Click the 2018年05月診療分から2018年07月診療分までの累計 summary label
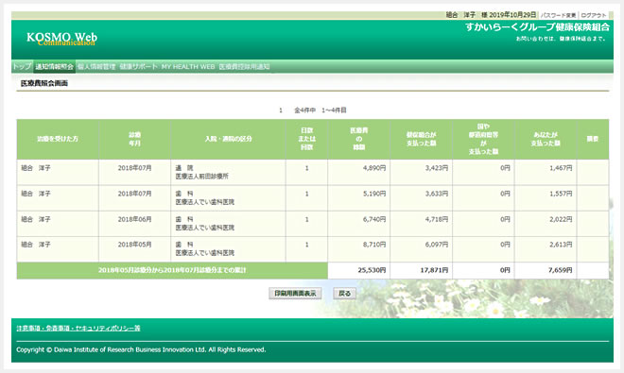Image resolution: width=624 pixels, height=373 pixels. coord(172,270)
